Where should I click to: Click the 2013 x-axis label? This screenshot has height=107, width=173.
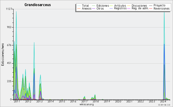coord(40,102)
